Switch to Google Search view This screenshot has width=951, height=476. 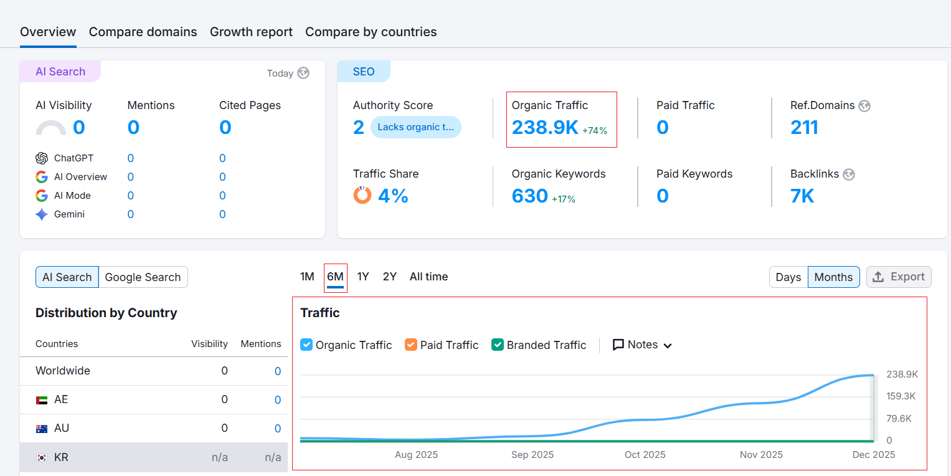pyautogui.click(x=143, y=277)
